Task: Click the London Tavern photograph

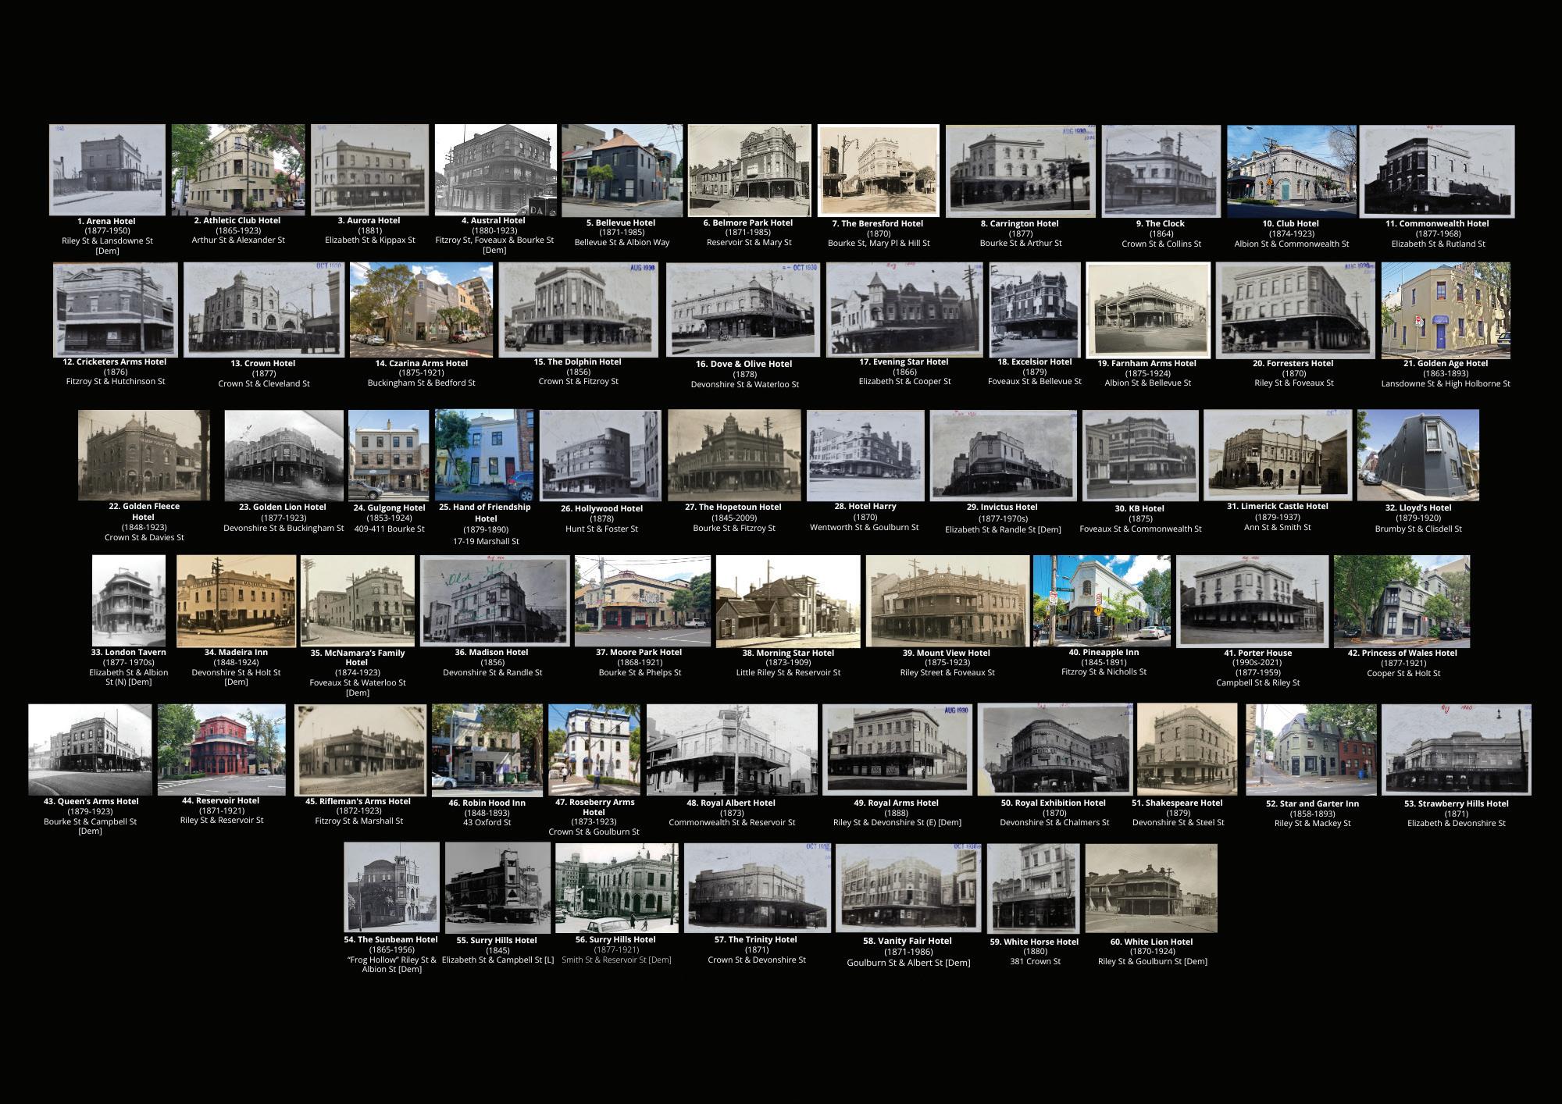Action: pos(129,600)
